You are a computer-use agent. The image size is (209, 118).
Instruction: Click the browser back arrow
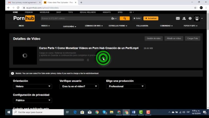[8, 8]
